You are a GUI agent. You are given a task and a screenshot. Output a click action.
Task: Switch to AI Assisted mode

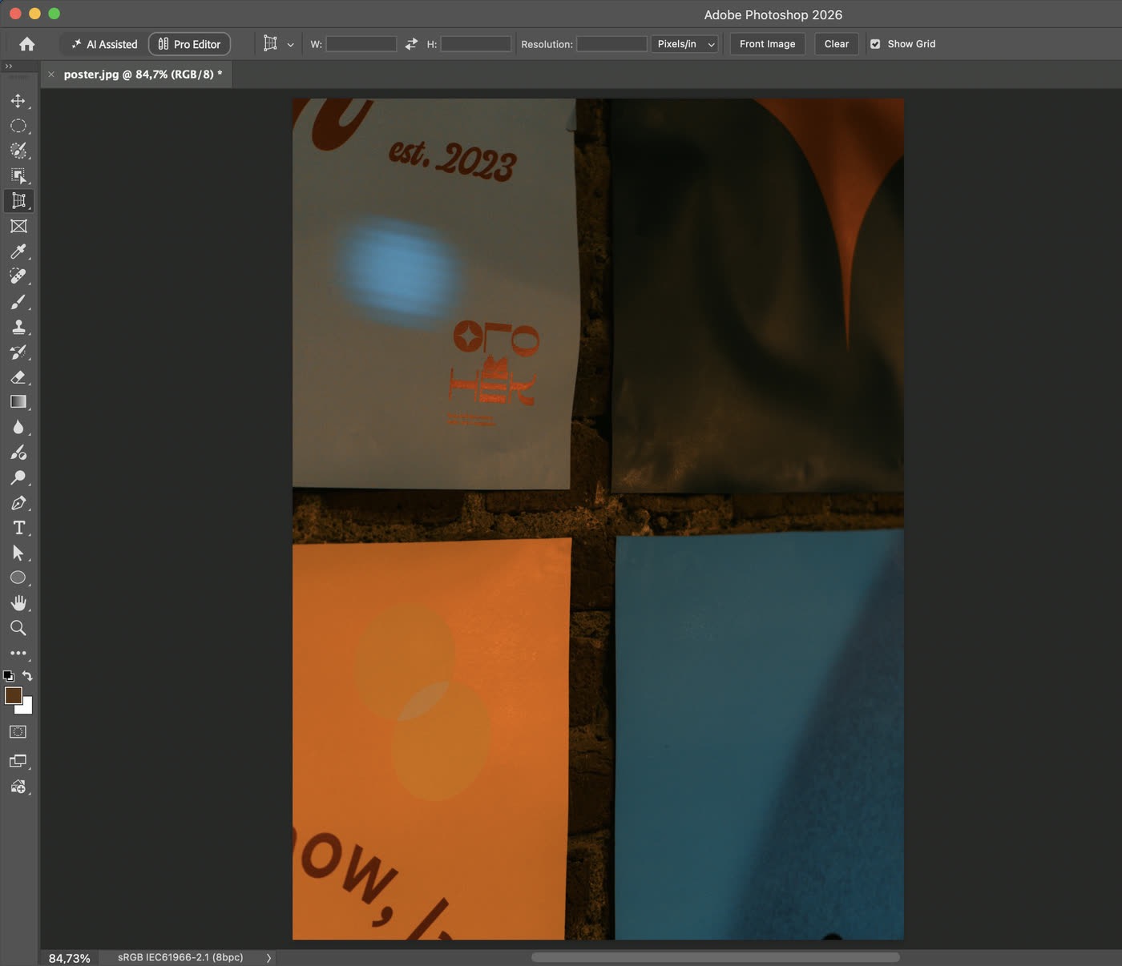[x=104, y=44]
